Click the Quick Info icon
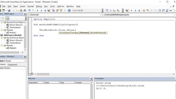The width and height of the screenshot is (176, 99). pos(114,10)
